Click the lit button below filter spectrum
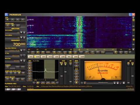Viewport: 140px width, 105px height. pyautogui.click(x=38, y=83)
